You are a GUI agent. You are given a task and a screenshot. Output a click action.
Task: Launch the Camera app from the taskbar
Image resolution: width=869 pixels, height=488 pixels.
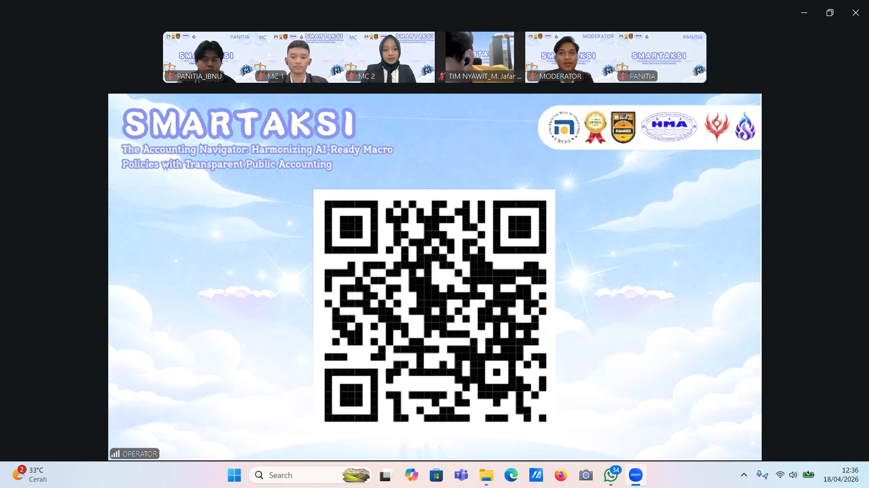pyautogui.click(x=586, y=475)
